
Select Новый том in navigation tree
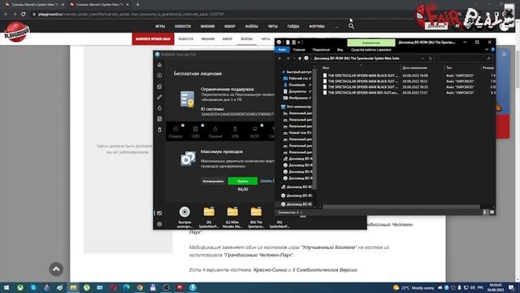point(297,133)
